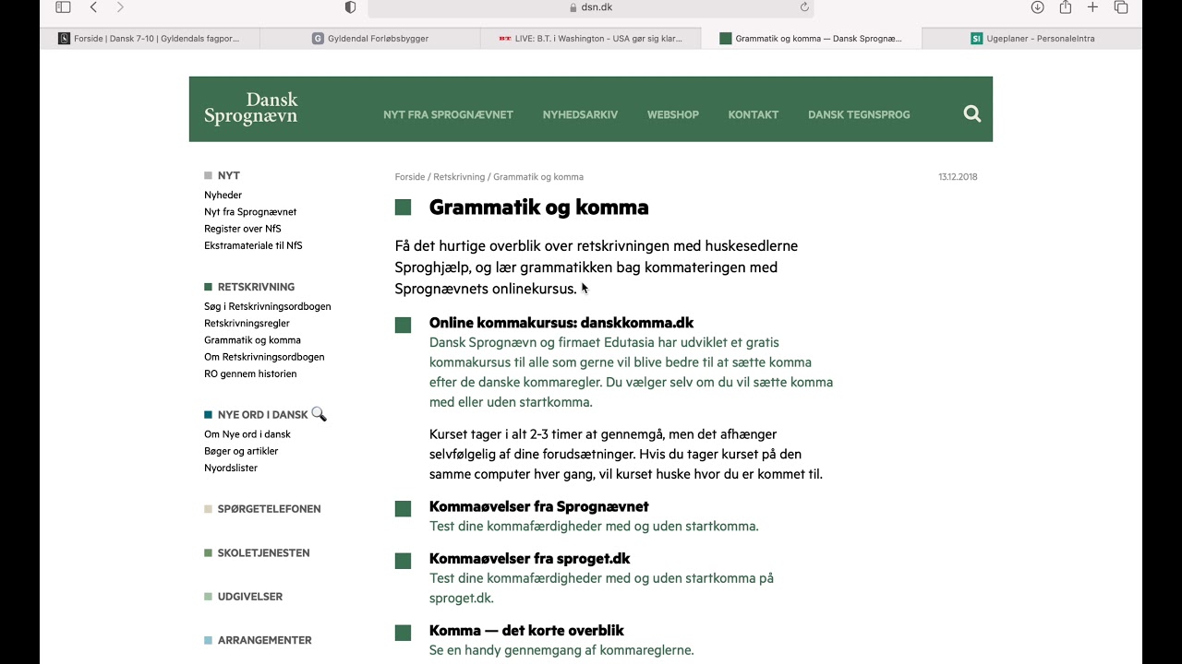
Task: Show the tab overview icon
Action: 1121,7
